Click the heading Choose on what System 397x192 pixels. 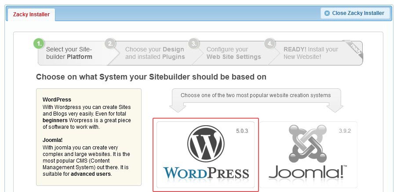click(151, 77)
